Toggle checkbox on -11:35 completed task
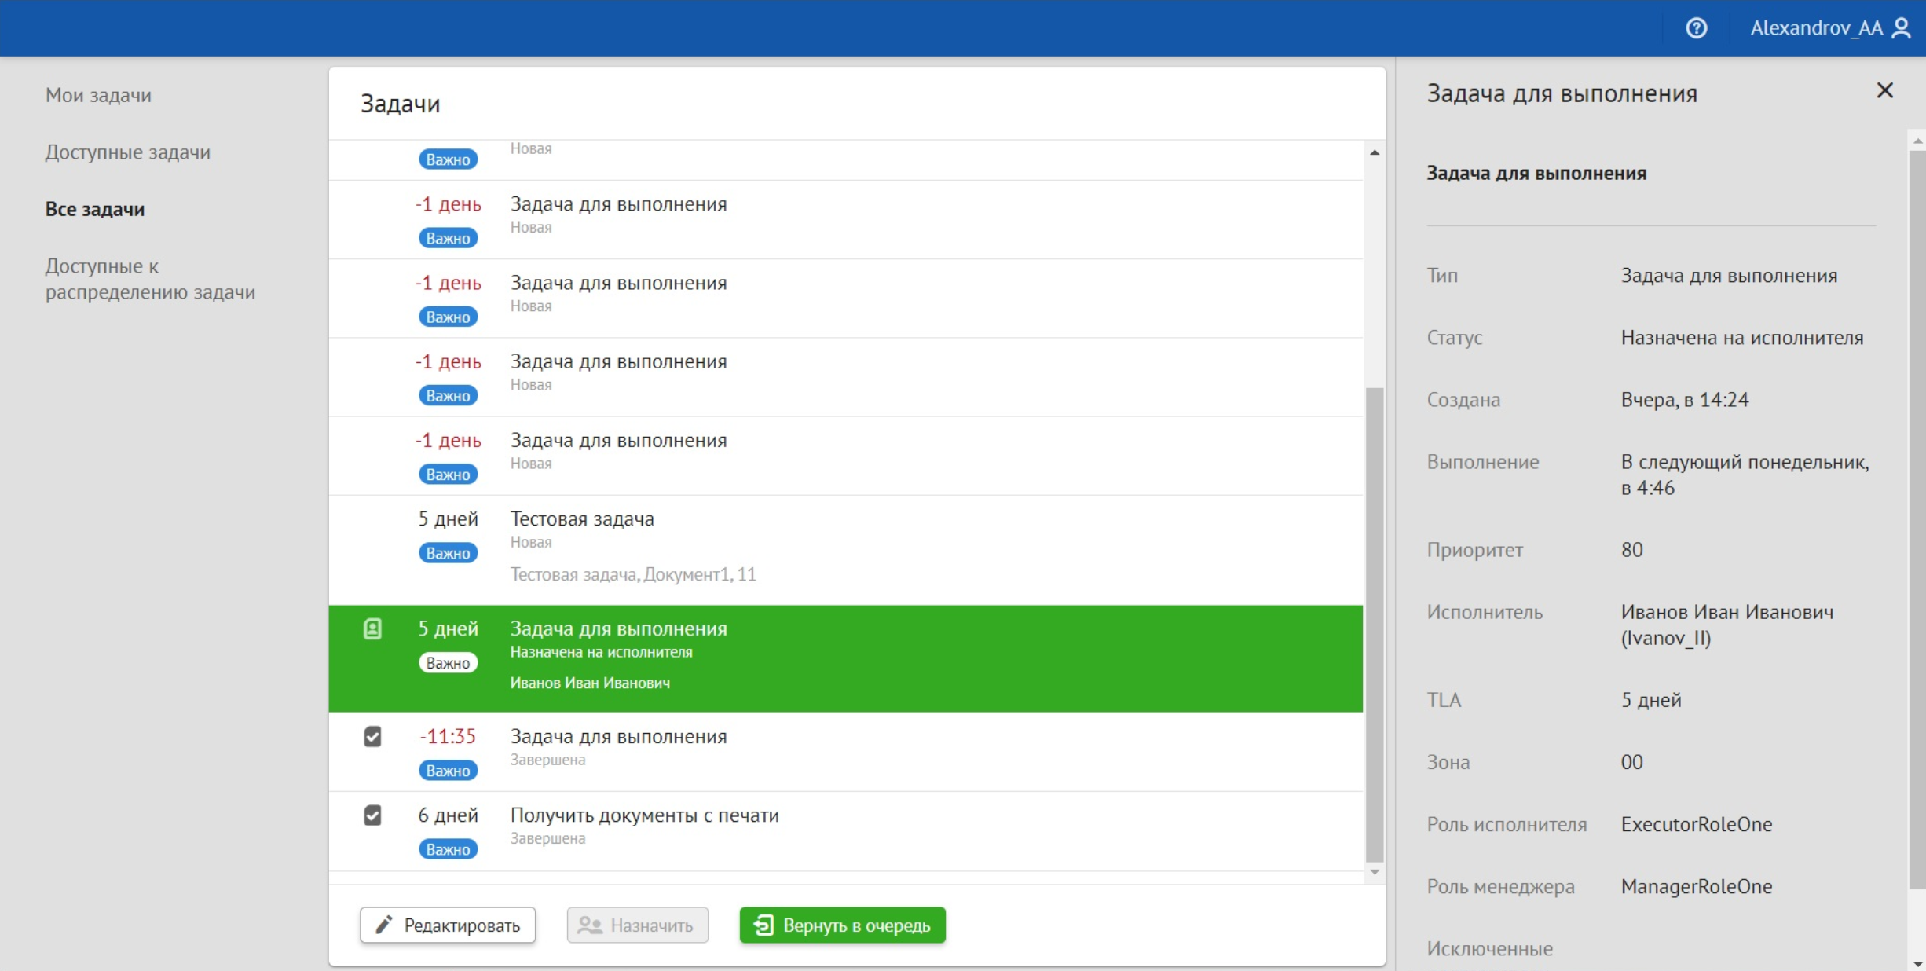Viewport: 1926px width, 971px height. [x=372, y=737]
